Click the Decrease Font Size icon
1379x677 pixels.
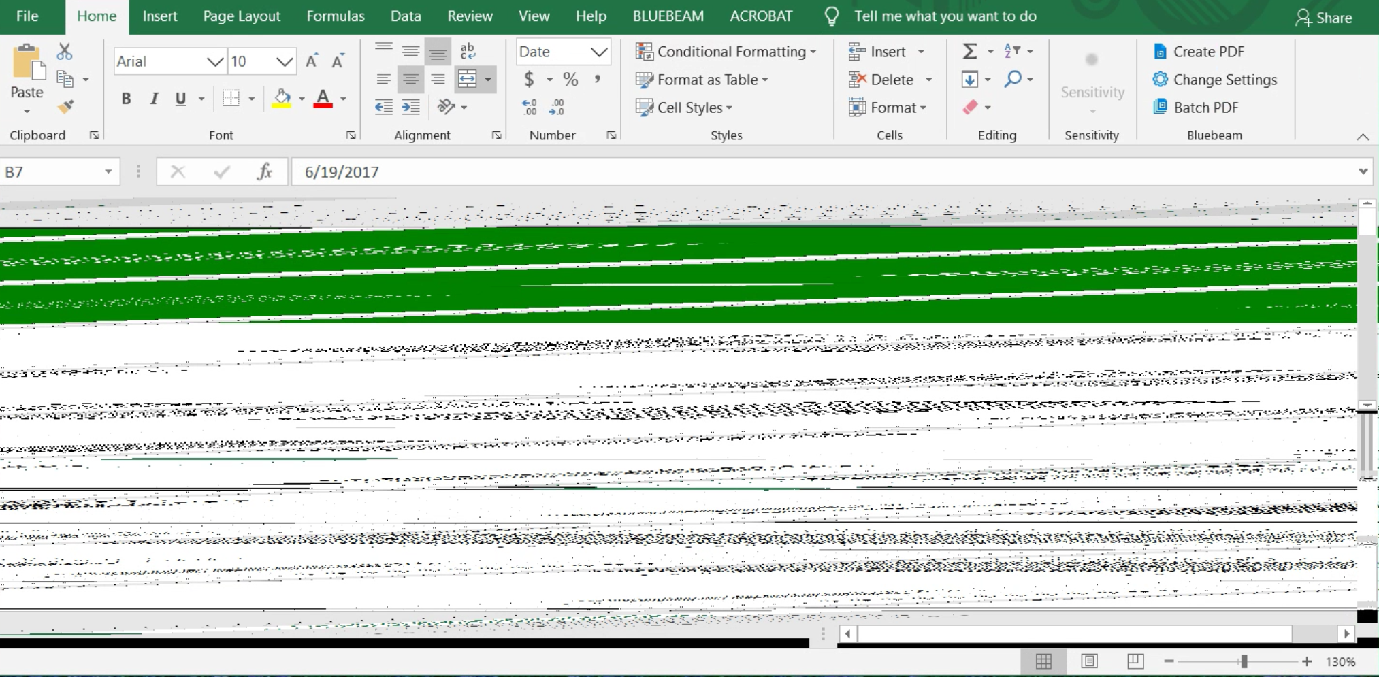pos(338,61)
